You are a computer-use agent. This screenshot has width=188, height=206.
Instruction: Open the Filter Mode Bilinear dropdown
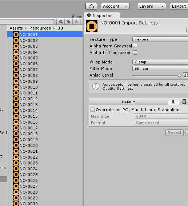(x=160, y=69)
